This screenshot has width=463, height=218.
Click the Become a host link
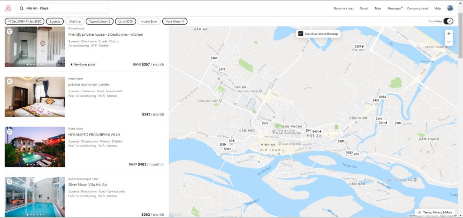coord(344,8)
